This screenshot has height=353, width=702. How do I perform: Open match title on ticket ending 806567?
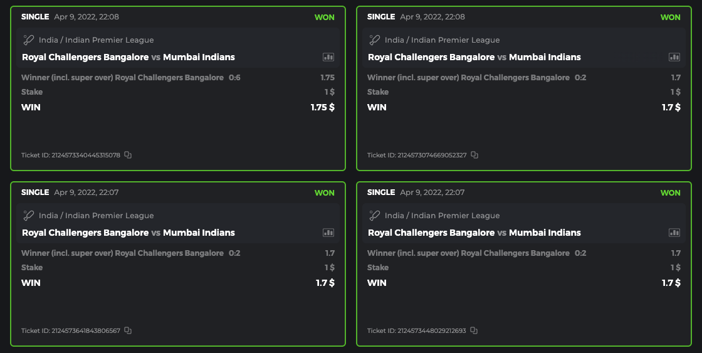click(x=128, y=233)
